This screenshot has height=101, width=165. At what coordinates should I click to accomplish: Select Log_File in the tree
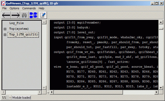tap(16, 23)
